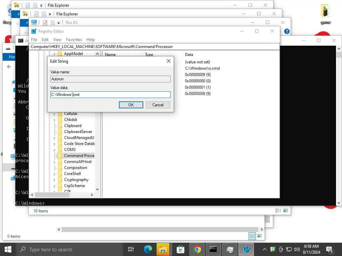Launch Microsoft Edge from taskbar
This screenshot has width=342, height=256.
148,249
